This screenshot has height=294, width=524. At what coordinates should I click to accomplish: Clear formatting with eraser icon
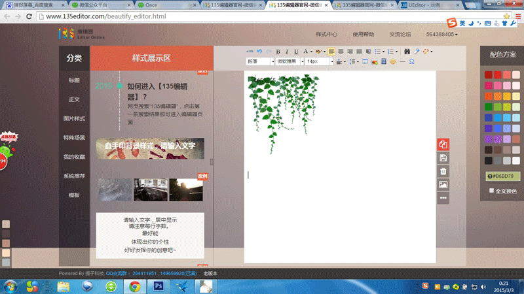[x=416, y=52]
